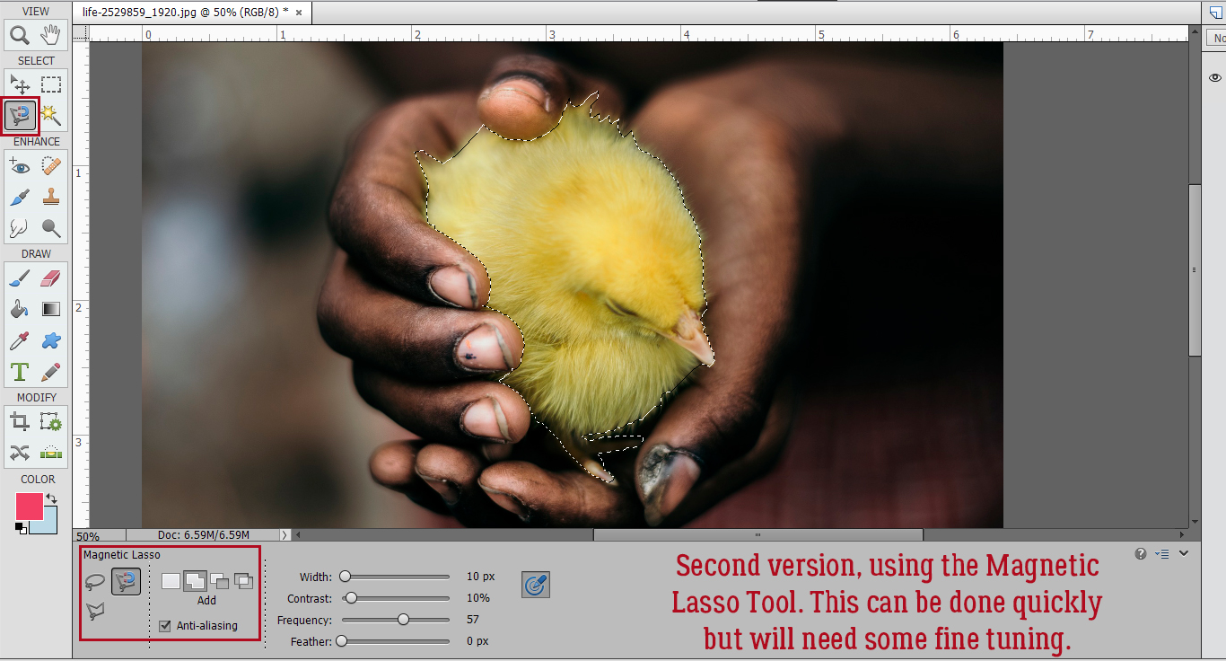
Task: Click the Frequency slider handle
Action: pos(403,620)
